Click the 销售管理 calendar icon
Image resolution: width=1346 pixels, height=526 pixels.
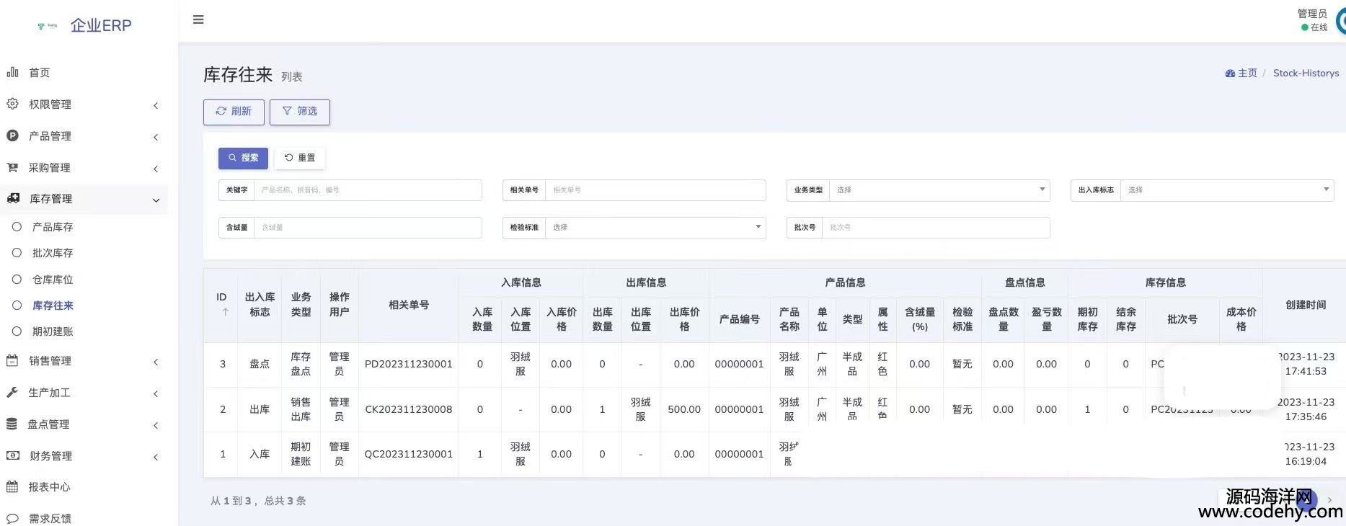(x=12, y=360)
